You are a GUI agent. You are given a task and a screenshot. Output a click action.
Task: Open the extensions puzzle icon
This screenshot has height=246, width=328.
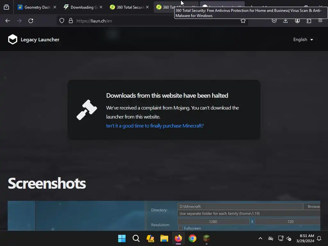309,21
